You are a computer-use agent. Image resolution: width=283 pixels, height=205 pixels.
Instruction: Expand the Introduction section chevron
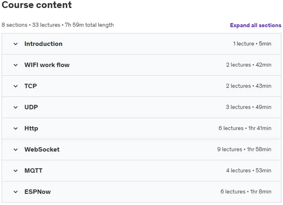(x=16, y=44)
